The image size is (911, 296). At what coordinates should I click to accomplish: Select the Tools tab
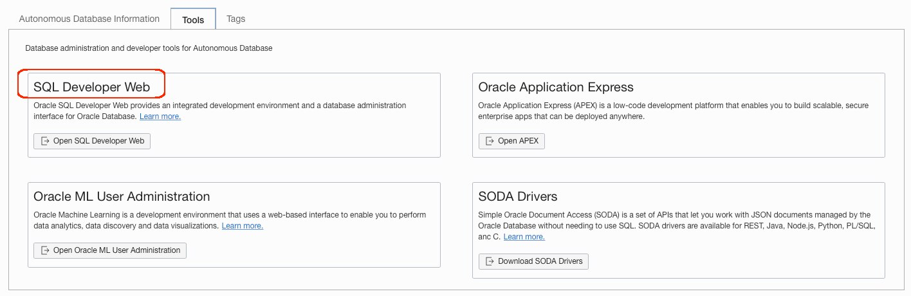193,20
